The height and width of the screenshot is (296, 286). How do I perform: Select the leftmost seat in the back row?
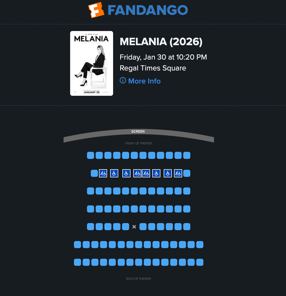[77, 263]
